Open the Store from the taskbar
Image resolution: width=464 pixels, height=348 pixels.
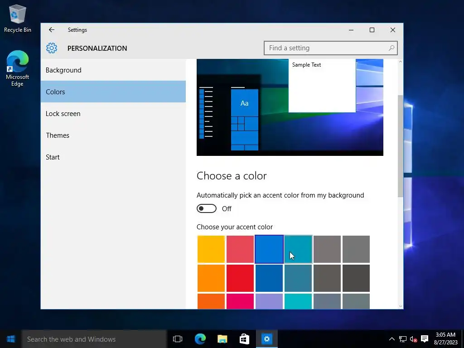[244, 339]
